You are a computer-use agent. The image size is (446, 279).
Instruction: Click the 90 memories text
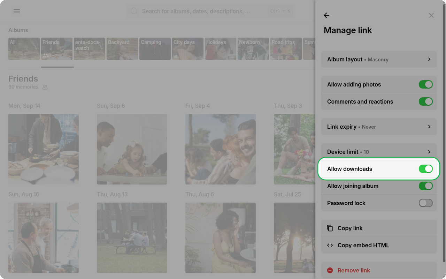pos(23,87)
